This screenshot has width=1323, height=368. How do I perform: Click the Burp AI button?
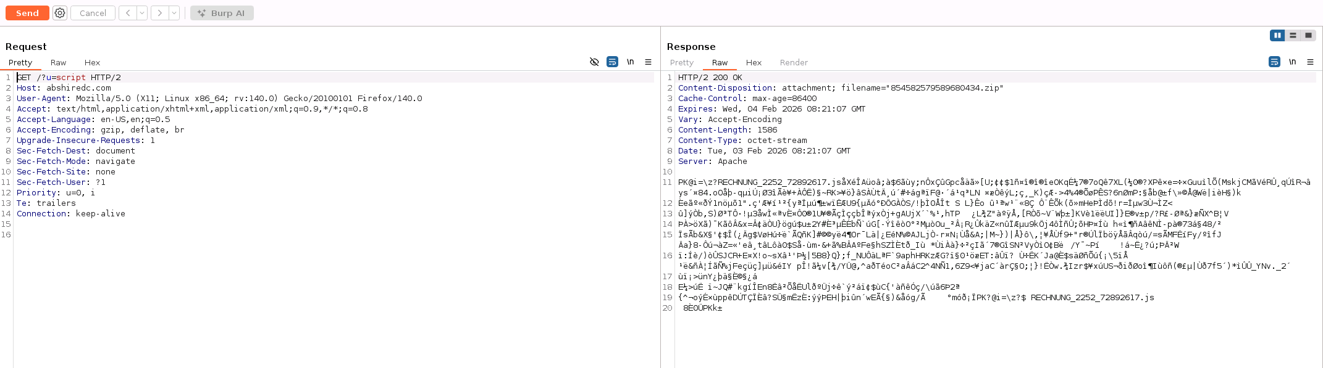222,13
